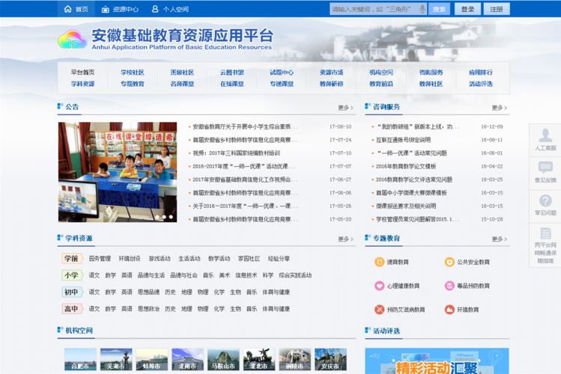
Task: Click the 注册 register button
Action: (496, 9)
